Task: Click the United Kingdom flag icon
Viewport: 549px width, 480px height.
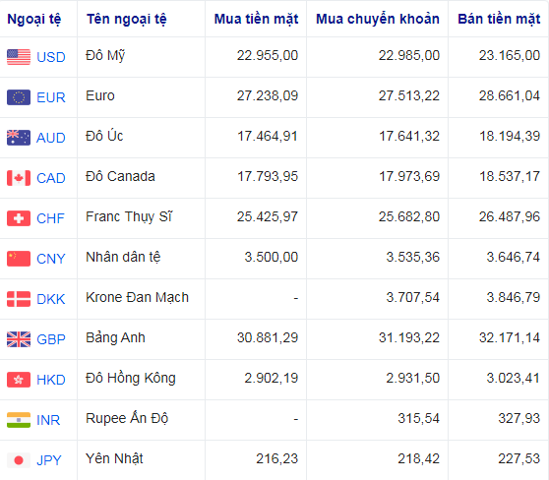Action: point(19,339)
